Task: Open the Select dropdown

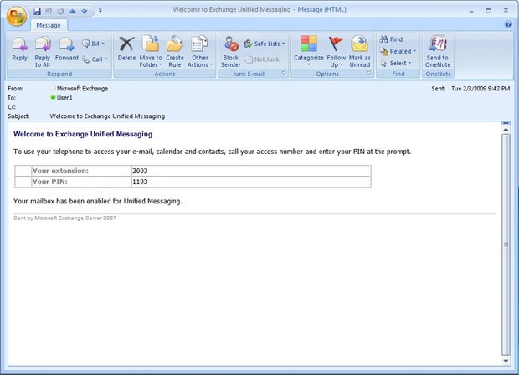Action: tap(396, 63)
